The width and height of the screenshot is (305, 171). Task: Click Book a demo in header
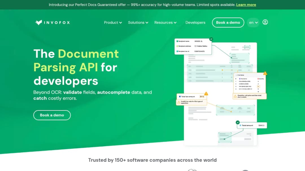[228, 22]
